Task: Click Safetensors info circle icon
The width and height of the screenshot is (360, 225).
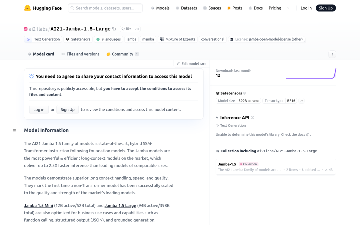Action: pos(244,93)
